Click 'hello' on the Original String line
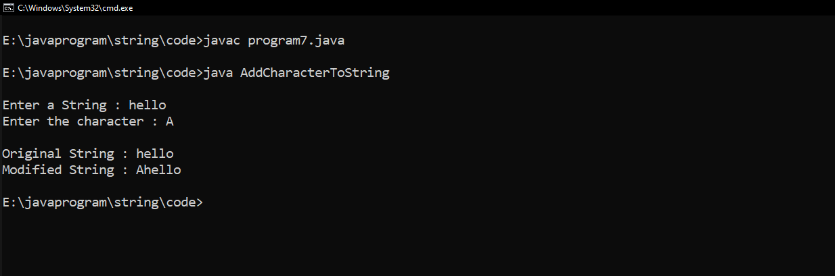 [x=154, y=154]
